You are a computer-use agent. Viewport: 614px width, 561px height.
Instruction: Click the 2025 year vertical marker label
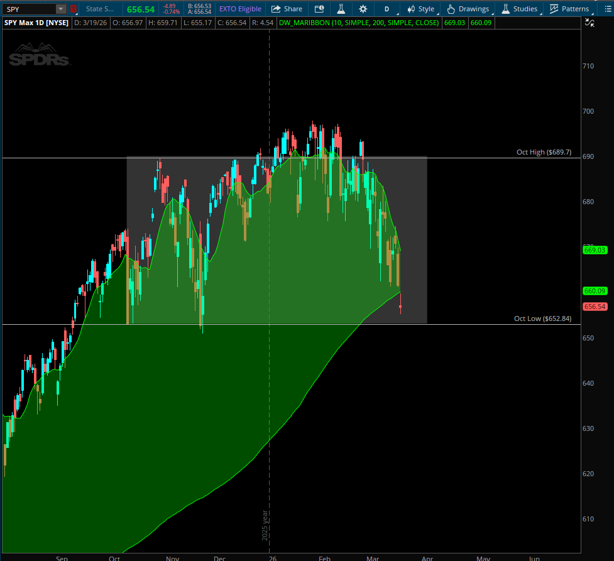265,525
